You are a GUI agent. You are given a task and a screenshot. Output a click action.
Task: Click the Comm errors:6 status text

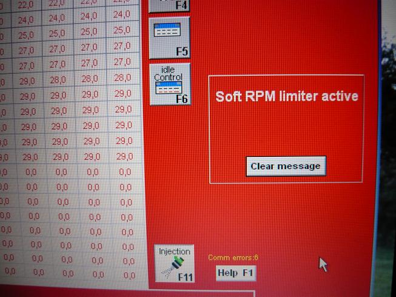coord(233,258)
